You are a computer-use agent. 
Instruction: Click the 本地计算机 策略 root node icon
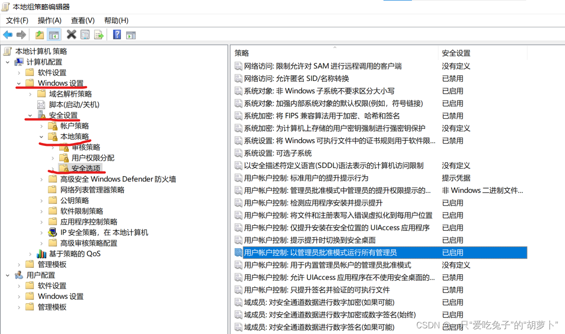click(7, 51)
